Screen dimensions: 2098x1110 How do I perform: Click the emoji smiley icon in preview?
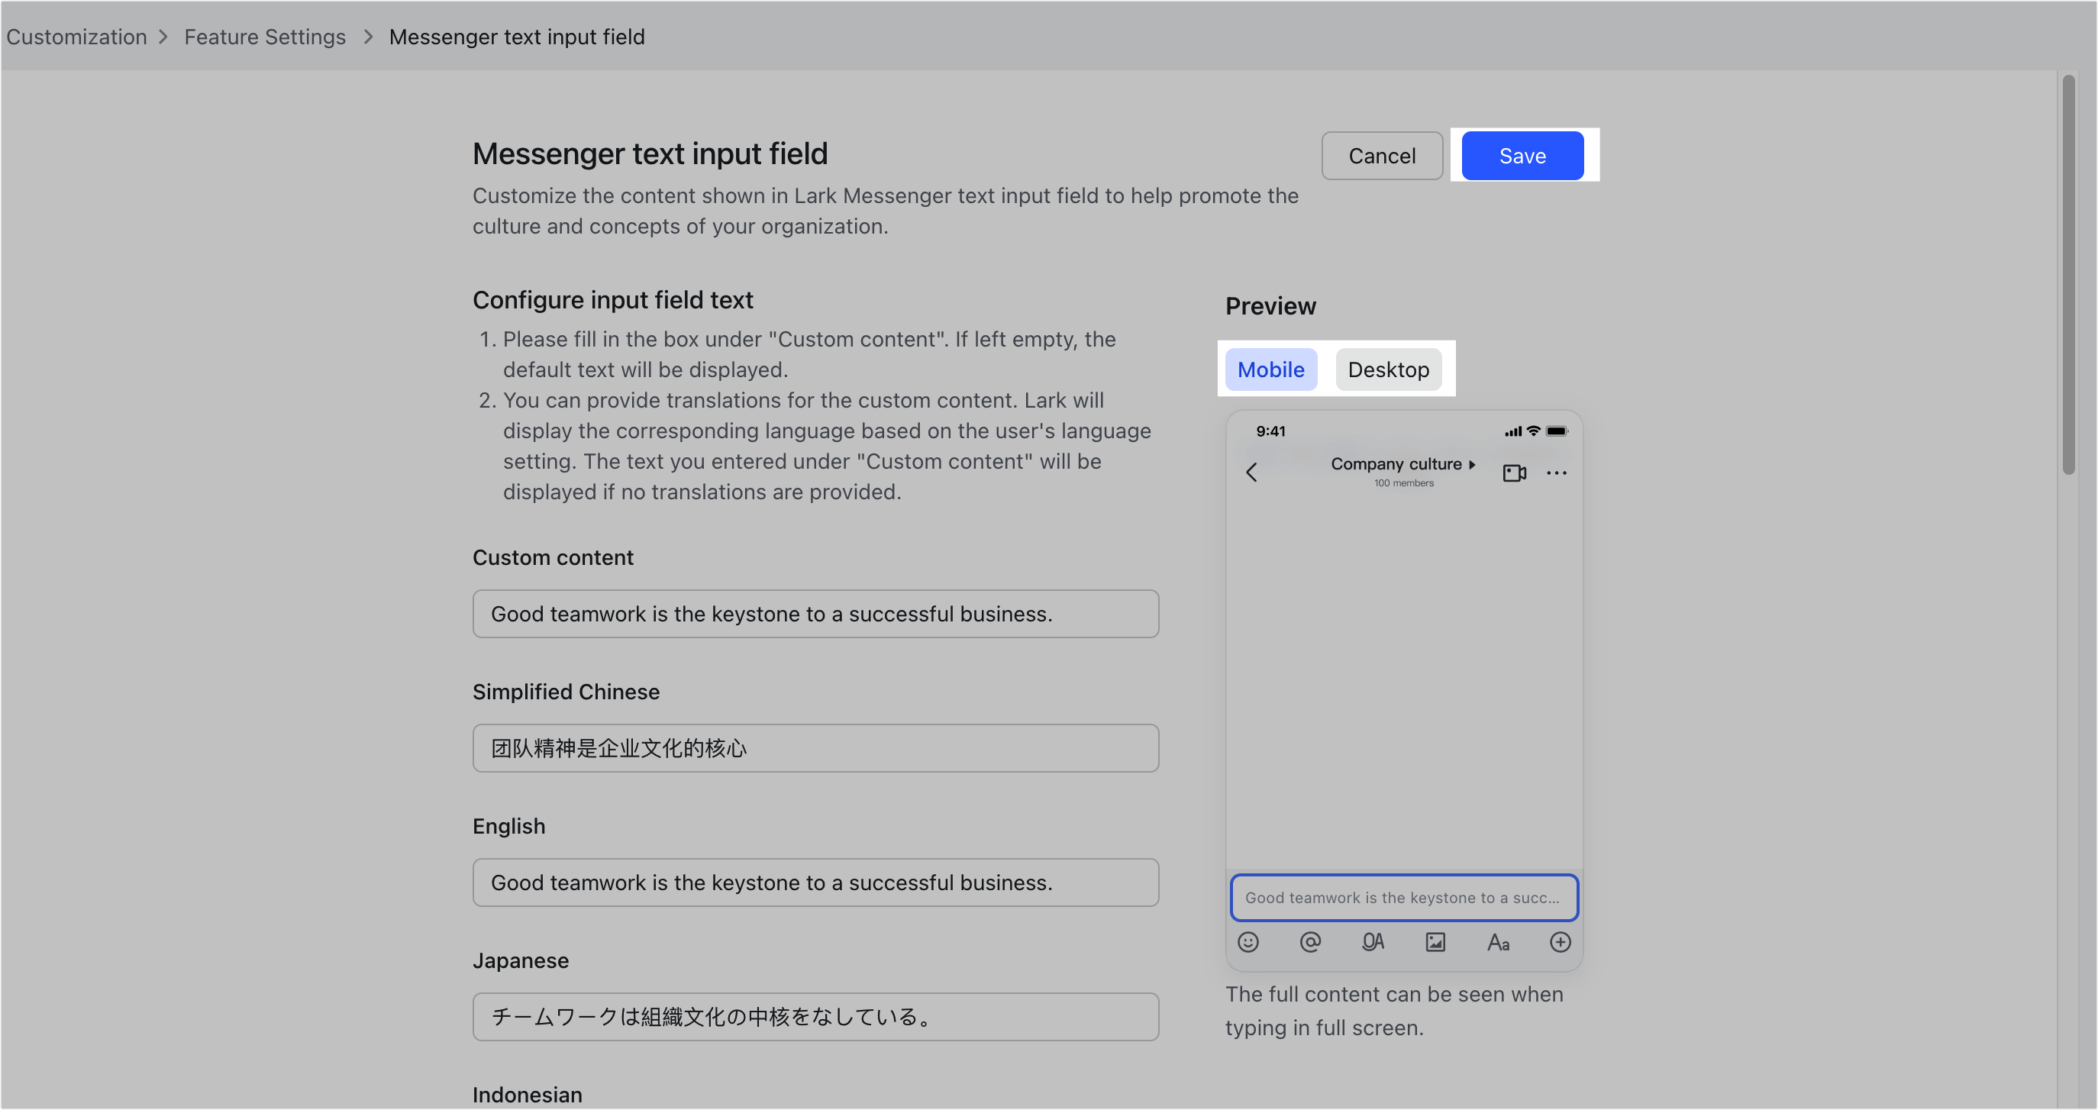(1248, 942)
